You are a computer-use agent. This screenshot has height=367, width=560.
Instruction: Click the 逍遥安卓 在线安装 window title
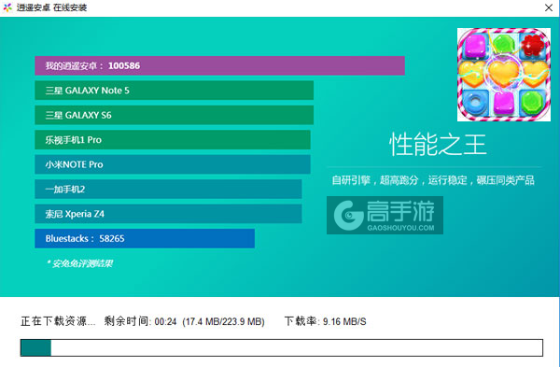tap(51, 7)
